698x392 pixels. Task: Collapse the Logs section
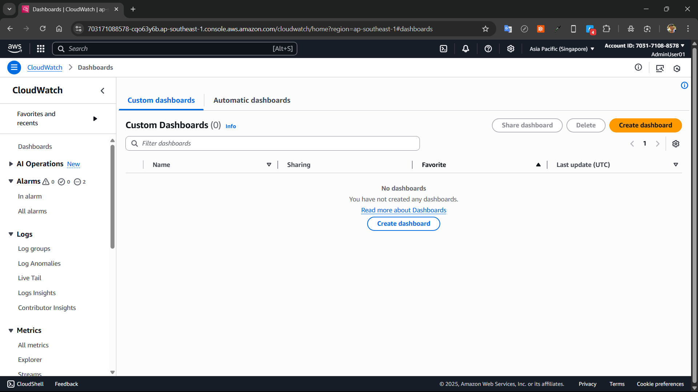tap(11, 234)
